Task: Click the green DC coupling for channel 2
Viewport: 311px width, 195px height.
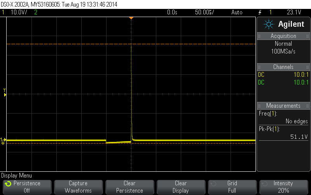Action: coord(261,83)
